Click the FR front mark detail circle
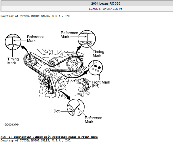Screen dimensions: 173x144 tap(96, 68)
